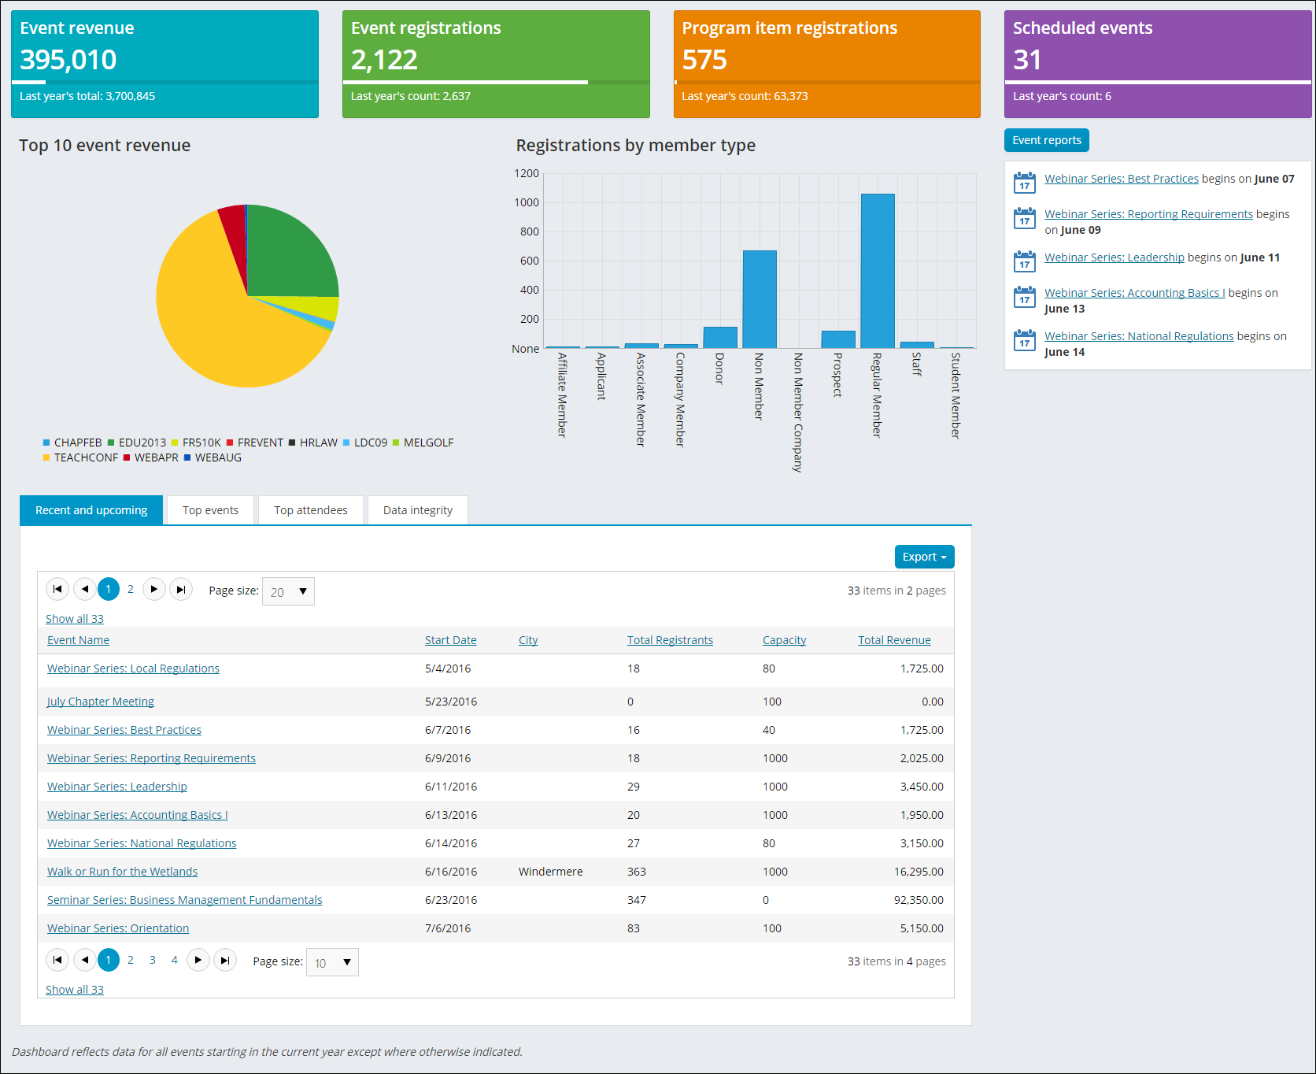Go to next page in top pager
Screen dimensions: 1316x1074
[x=154, y=589]
